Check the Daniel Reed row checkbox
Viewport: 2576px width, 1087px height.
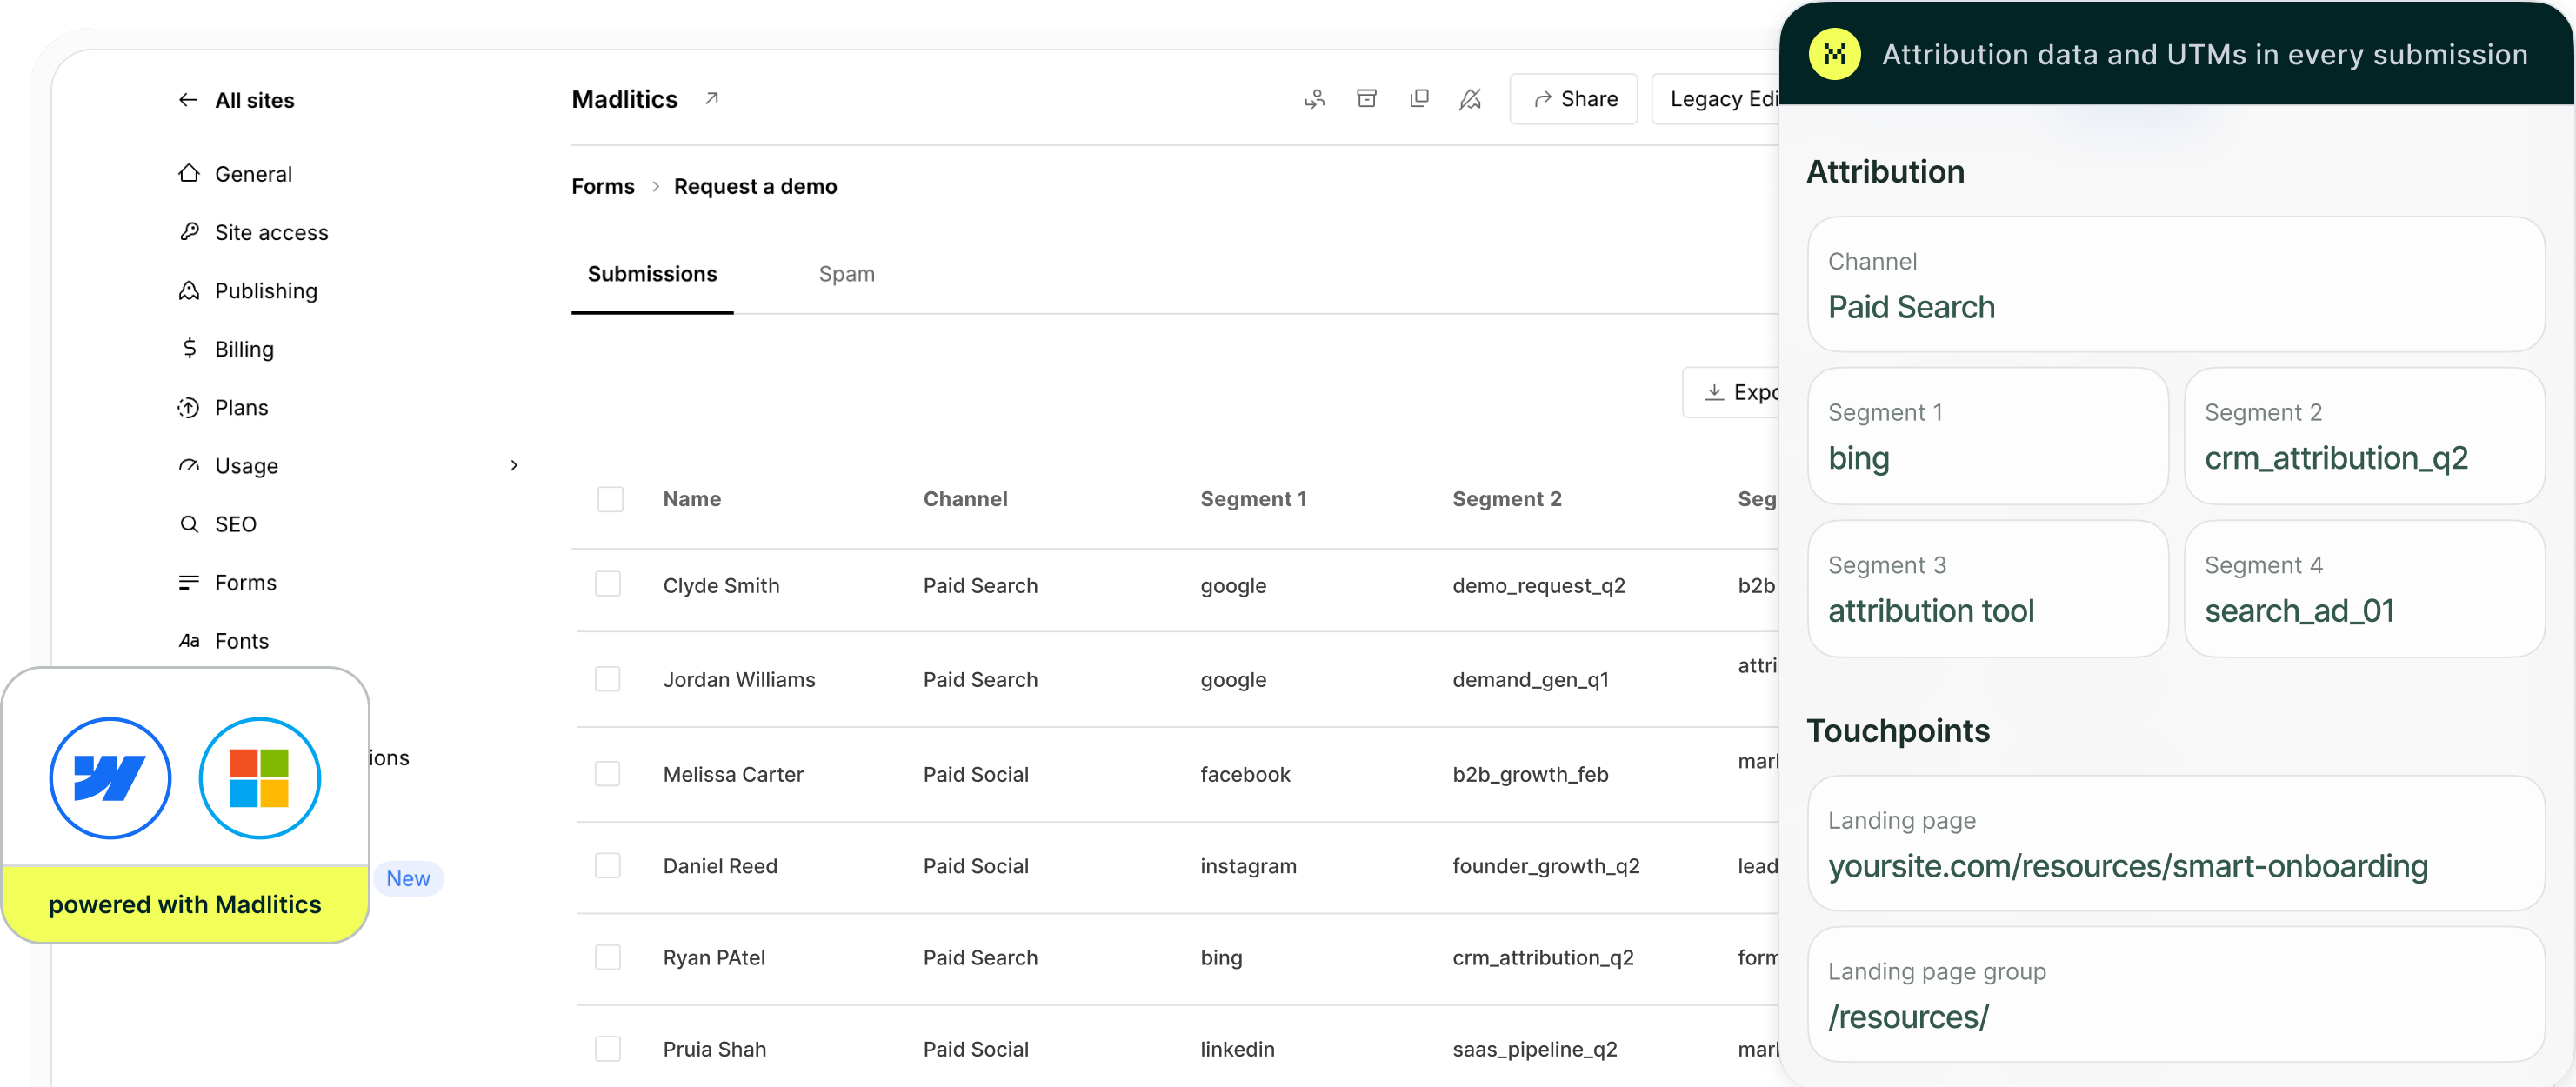pos(608,865)
